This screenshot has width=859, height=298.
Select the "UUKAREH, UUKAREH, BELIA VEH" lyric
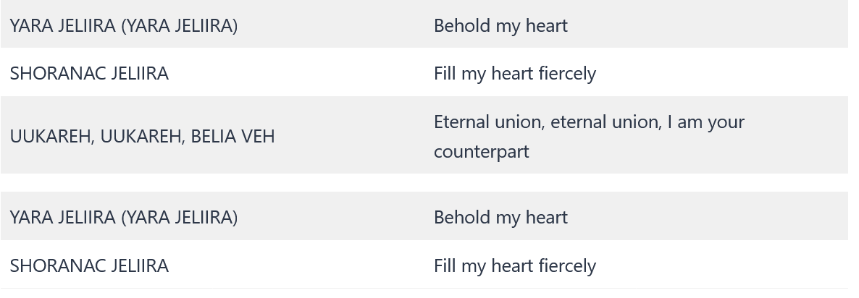pyautogui.click(x=142, y=136)
